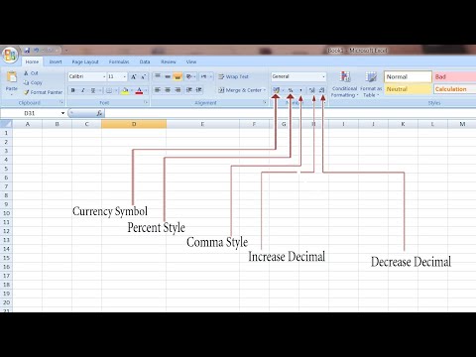Image resolution: width=476 pixels, height=357 pixels.
Task: Toggle Wrap Text
Action: point(233,76)
